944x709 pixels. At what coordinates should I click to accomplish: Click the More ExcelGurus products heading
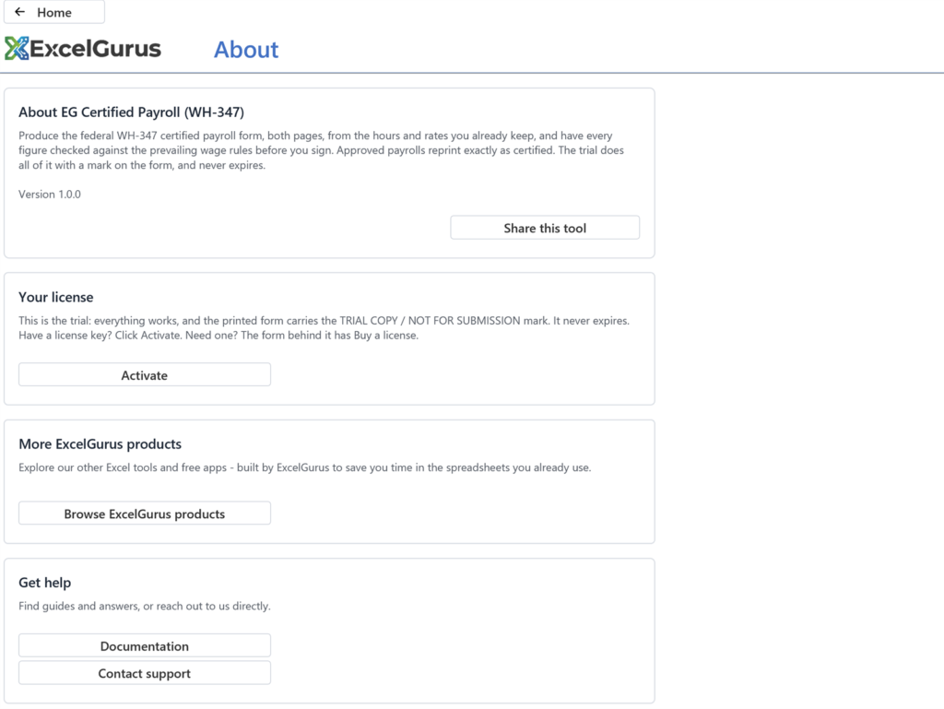coord(100,443)
